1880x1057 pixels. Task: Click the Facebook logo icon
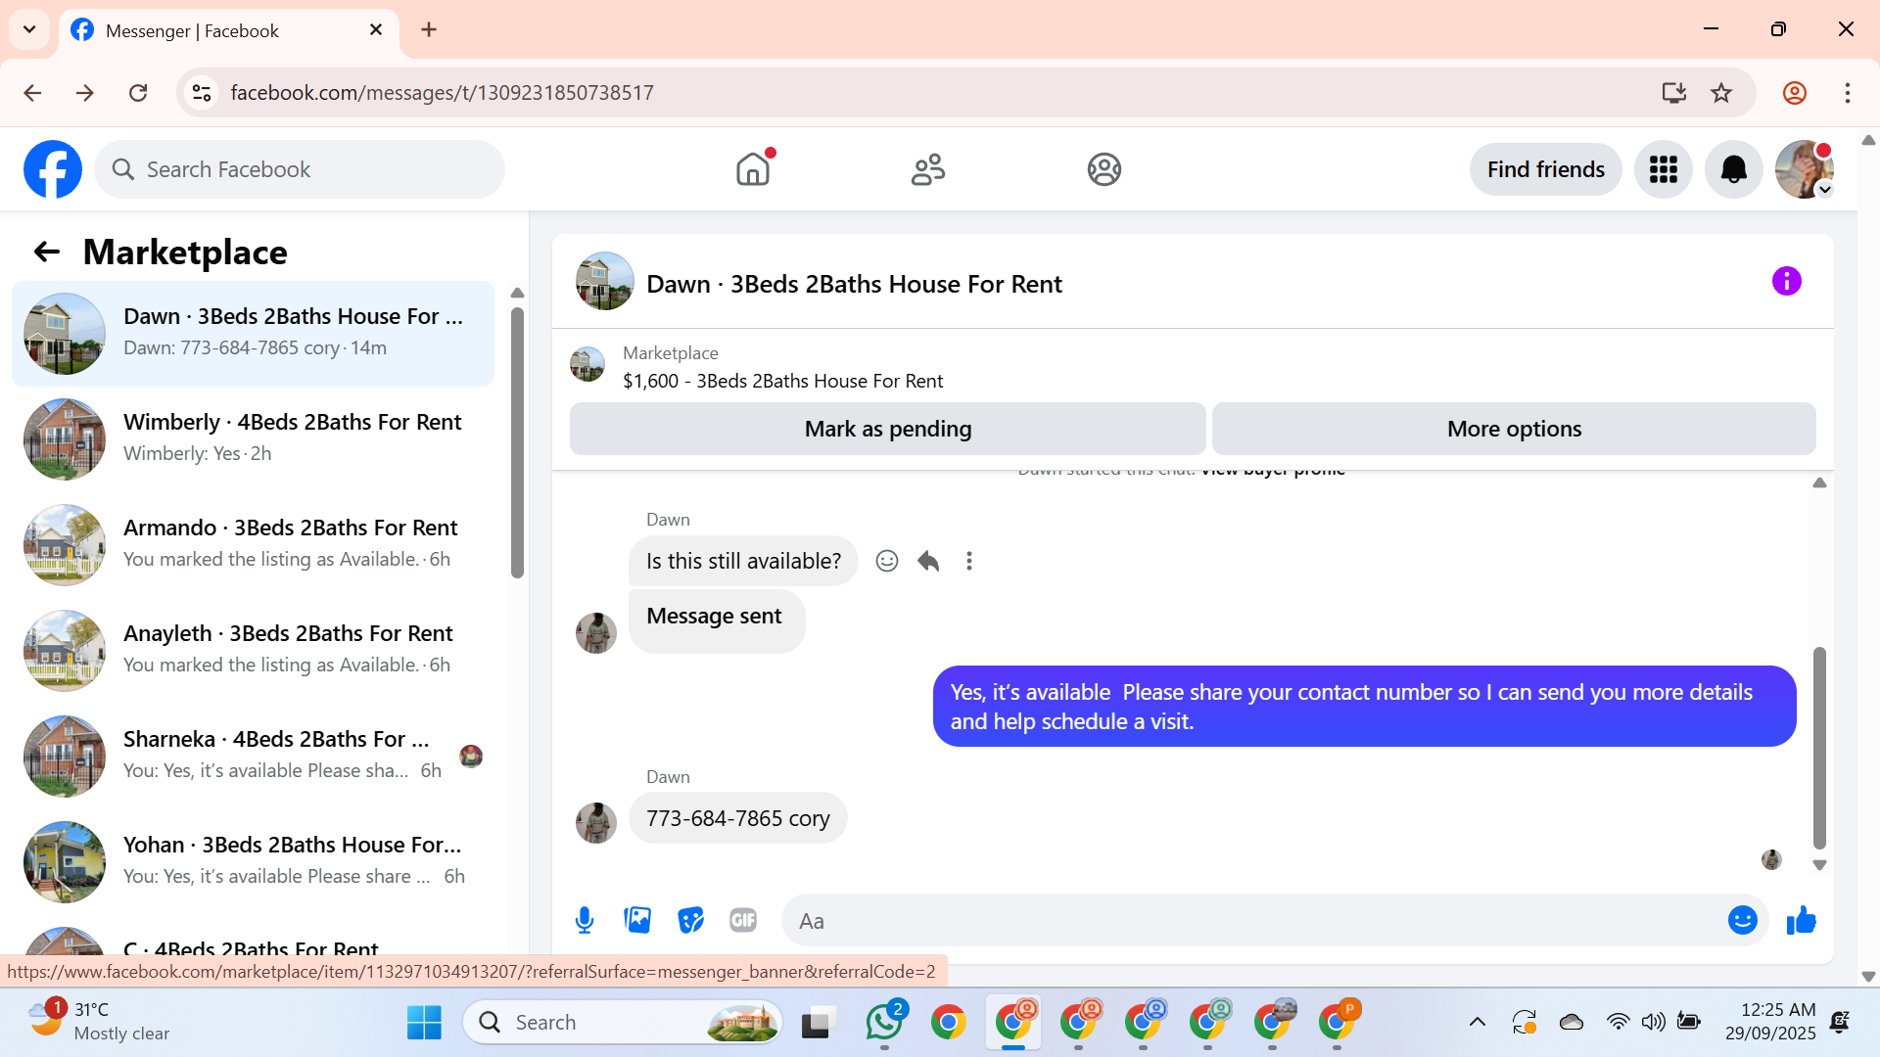click(53, 169)
